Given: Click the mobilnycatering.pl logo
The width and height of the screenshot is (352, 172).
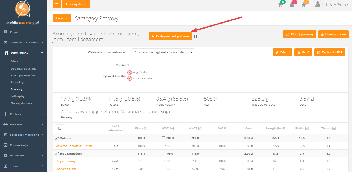Looking at the screenshot, I should 23,13.
